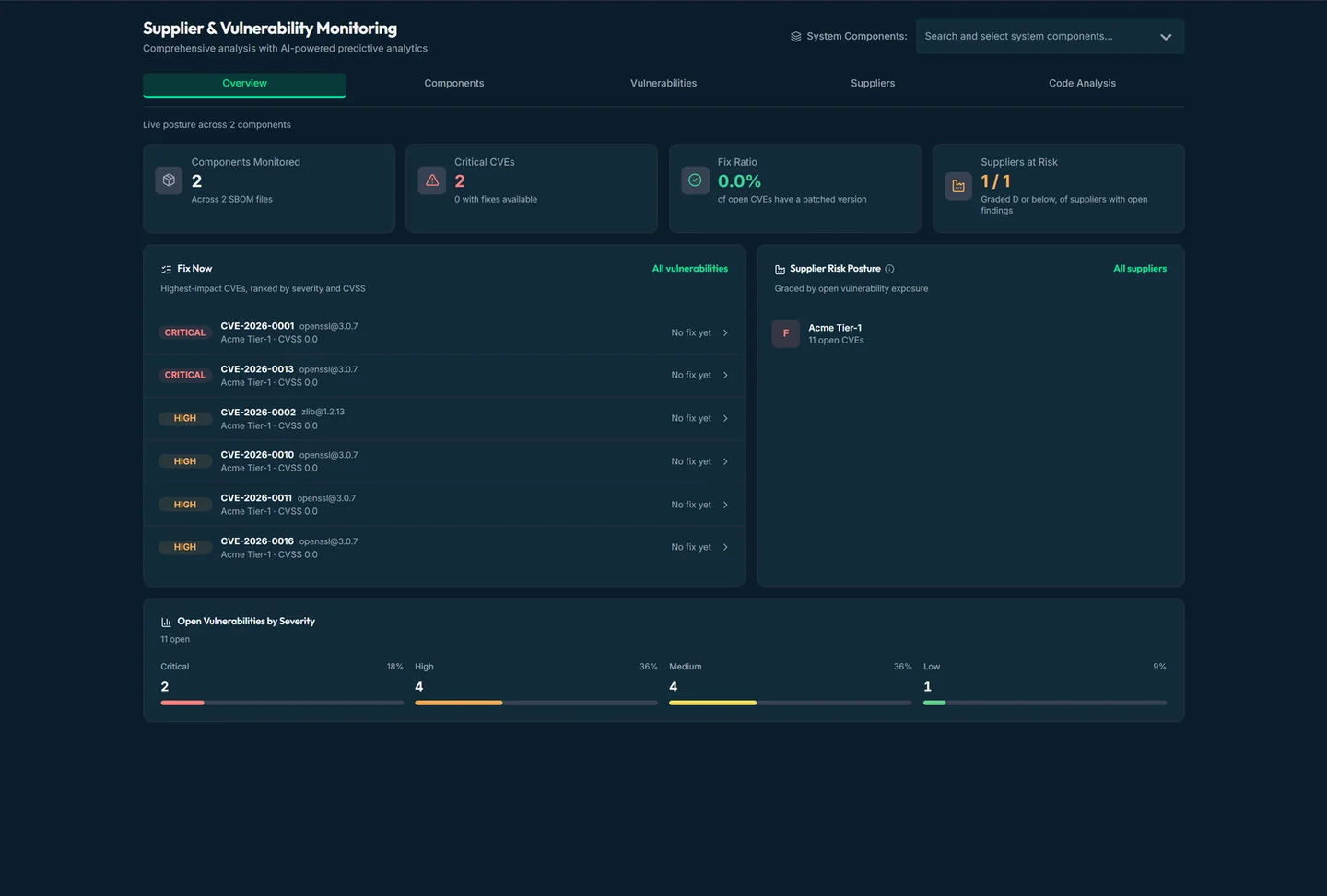Click the green Low severity bar
The height and width of the screenshot is (896, 1327).
coord(934,704)
